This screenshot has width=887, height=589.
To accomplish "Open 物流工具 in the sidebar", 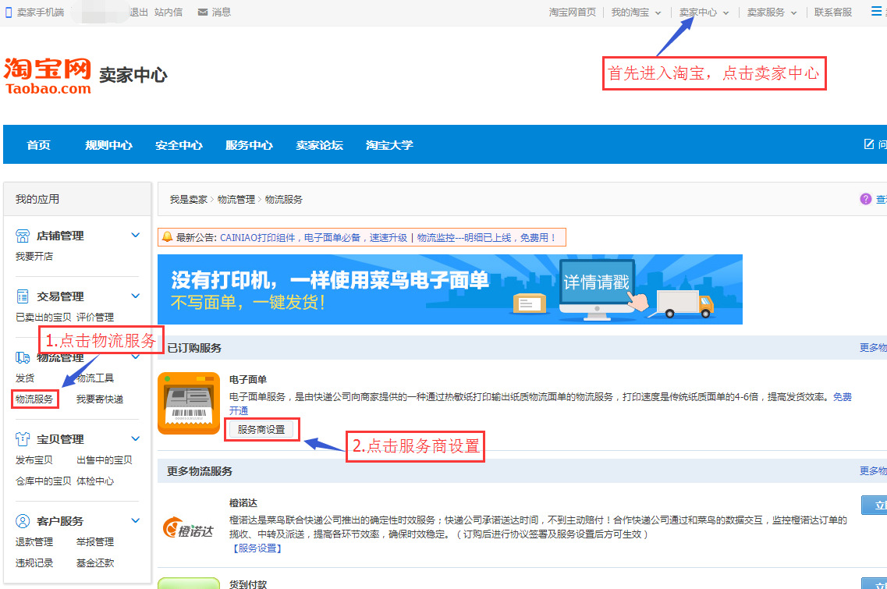I will pos(95,378).
